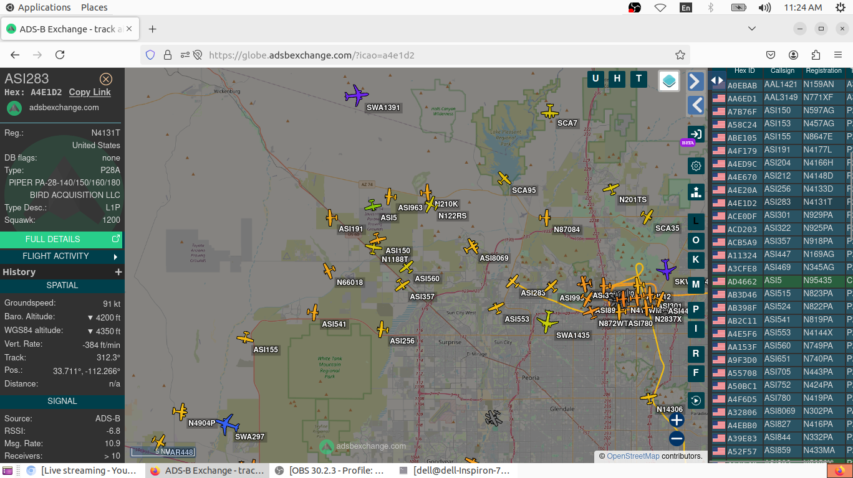Switch to the Live streaming taskbar window
Viewport: 853px width, 478px height.
click(x=83, y=471)
